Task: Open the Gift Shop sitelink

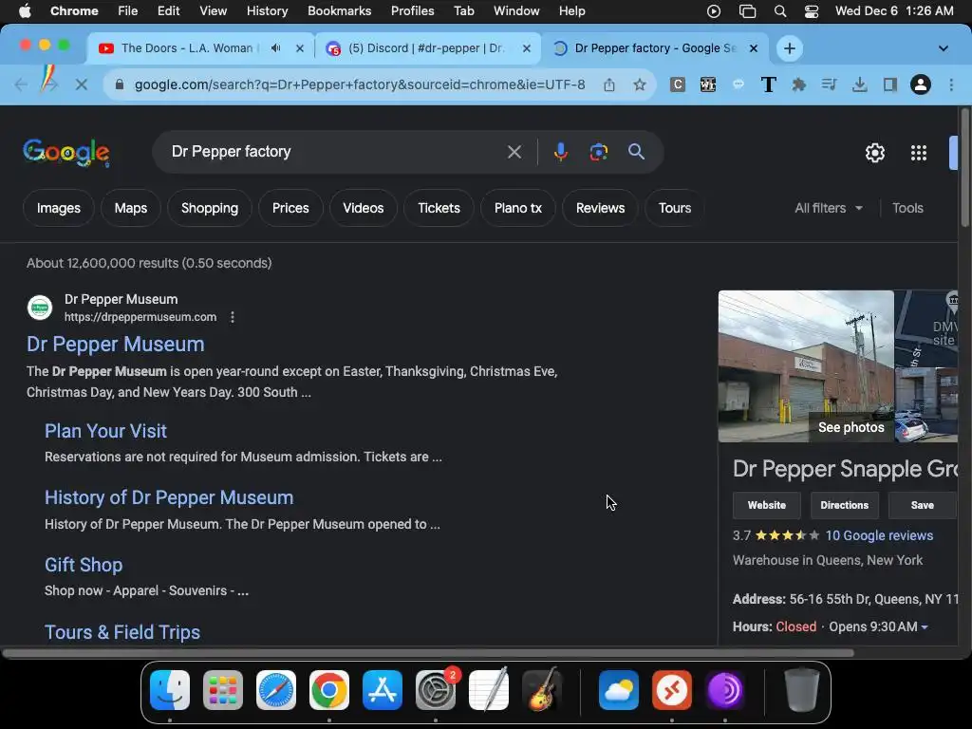Action: [84, 565]
